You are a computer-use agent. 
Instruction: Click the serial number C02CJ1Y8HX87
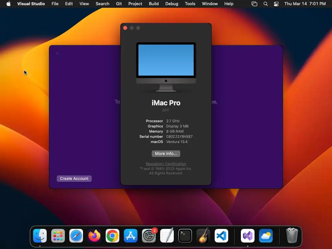click(x=179, y=136)
